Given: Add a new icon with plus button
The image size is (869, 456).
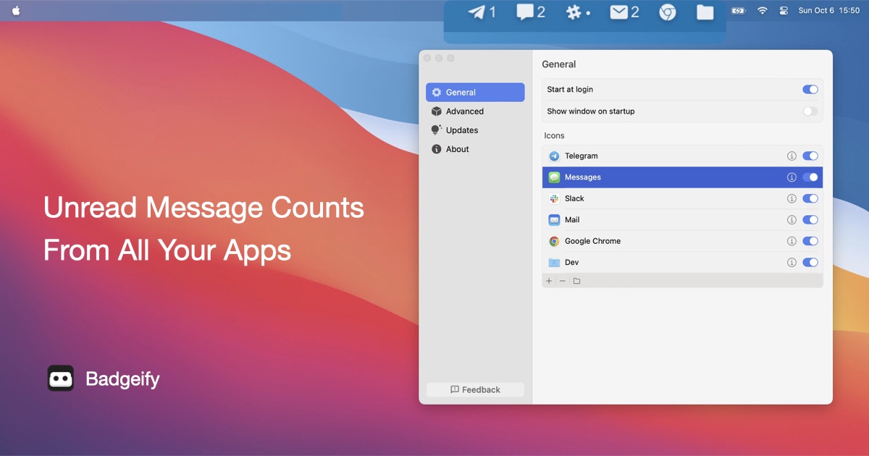Looking at the screenshot, I should (549, 281).
